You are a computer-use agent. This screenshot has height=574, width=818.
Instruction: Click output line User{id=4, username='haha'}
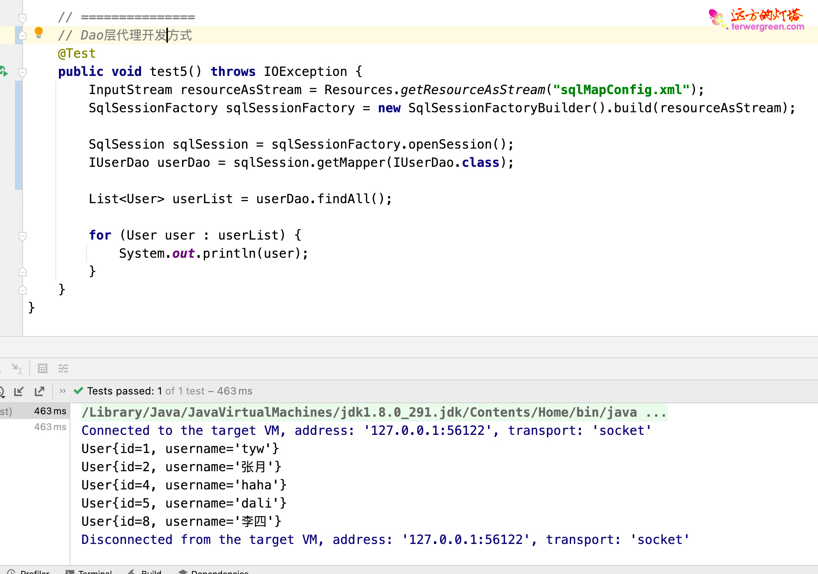[x=184, y=485]
